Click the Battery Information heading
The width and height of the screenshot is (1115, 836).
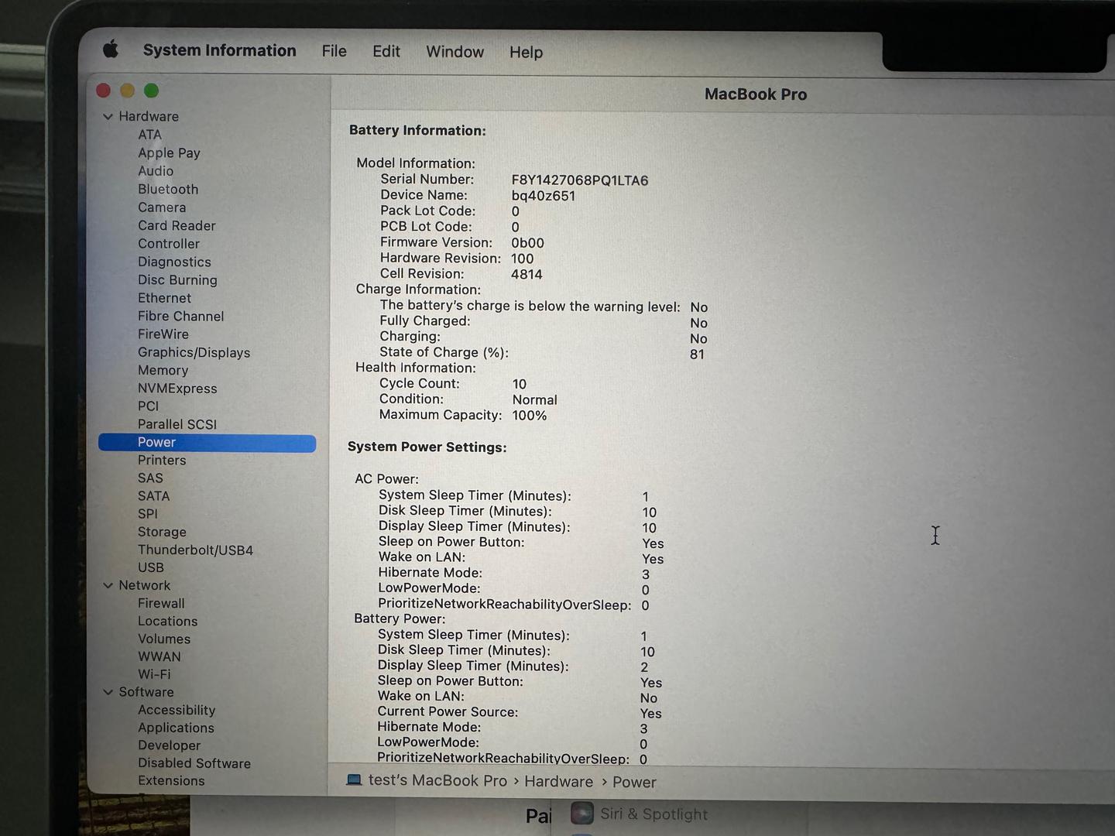click(417, 130)
